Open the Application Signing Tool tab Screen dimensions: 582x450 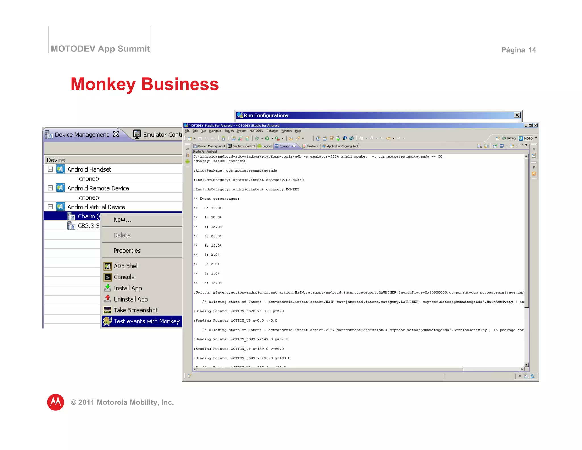pyautogui.click(x=340, y=146)
